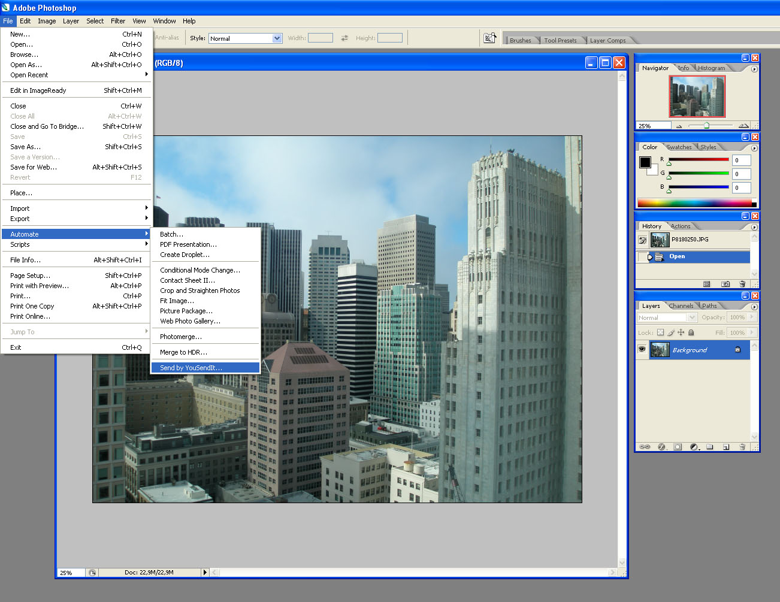Open the Style dropdown in options bar
The width and height of the screenshot is (780, 602).
coord(277,38)
